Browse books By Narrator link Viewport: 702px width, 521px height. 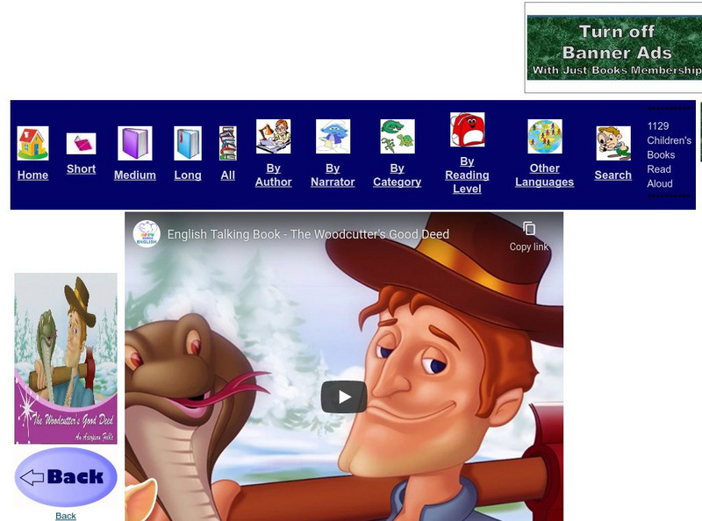coord(333,175)
